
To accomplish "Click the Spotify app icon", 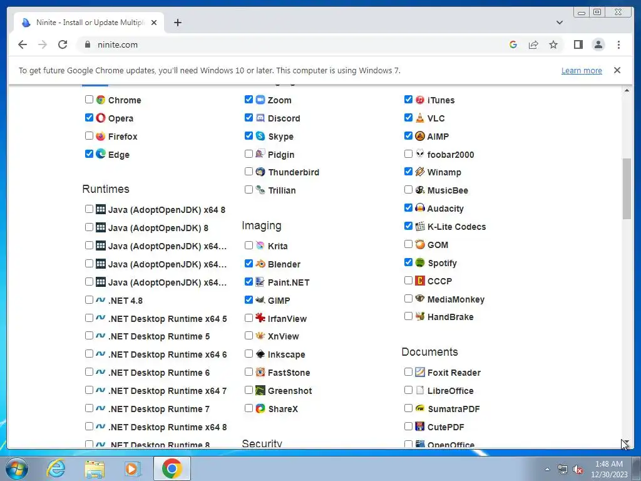I will coord(420,262).
